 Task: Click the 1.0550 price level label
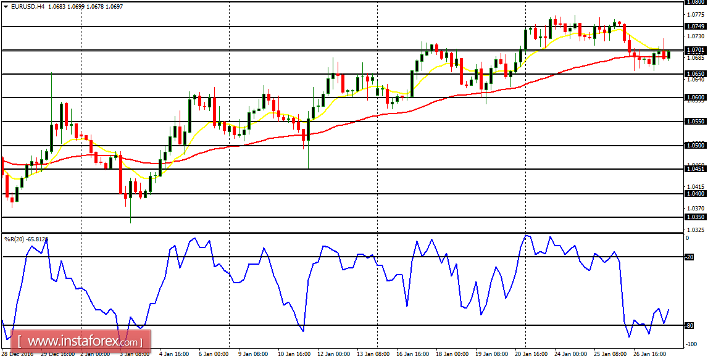[x=696, y=122]
